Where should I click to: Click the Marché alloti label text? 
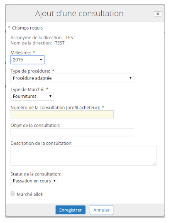(x=30, y=194)
